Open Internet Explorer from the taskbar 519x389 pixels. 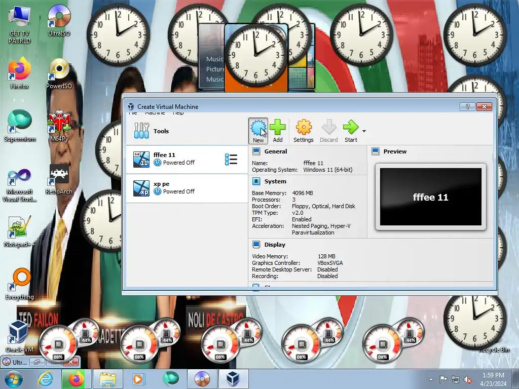point(45,379)
